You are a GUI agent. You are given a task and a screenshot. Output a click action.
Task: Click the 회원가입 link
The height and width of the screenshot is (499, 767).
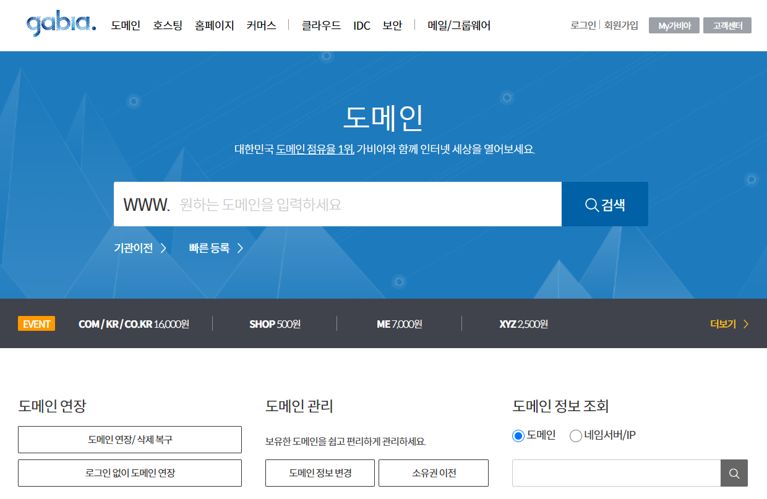pyautogui.click(x=621, y=25)
